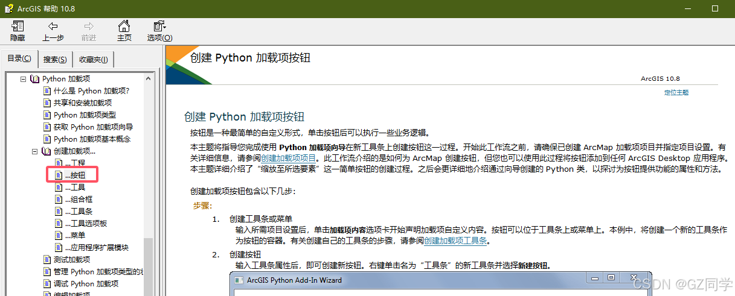The height and width of the screenshot is (296, 735).
Task: Select Python 加载项类型 in the tree
Action: pyautogui.click(x=85, y=115)
